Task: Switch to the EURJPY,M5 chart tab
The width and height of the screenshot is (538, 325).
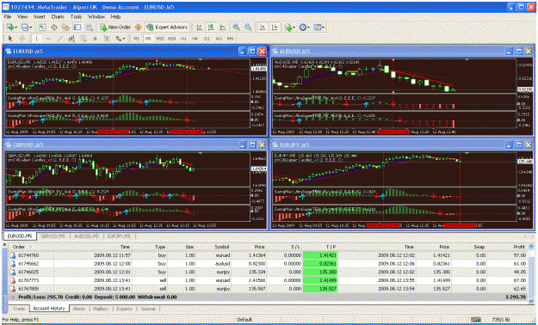Action: 119,236
